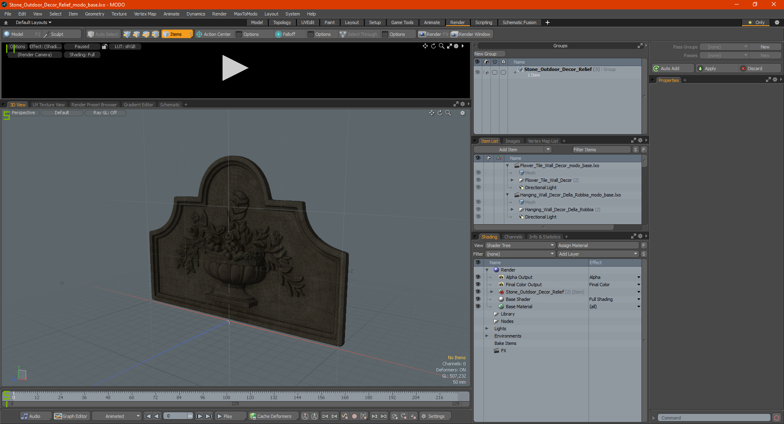
Task: Expand Flower_Tile_Wall_Decor tree item
Action: (512, 180)
